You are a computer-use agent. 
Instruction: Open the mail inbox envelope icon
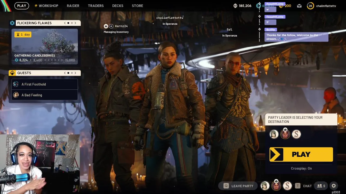point(299,6)
